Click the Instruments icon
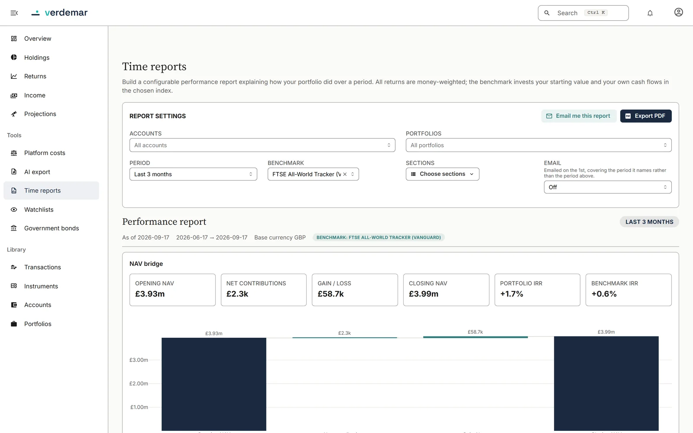 coord(14,286)
